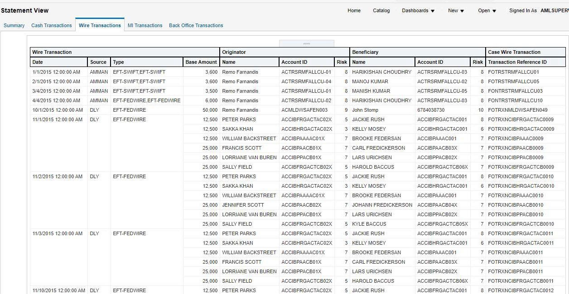The width and height of the screenshot is (569, 294).
Task: Navigate to Home
Action: [x=354, y=10]
